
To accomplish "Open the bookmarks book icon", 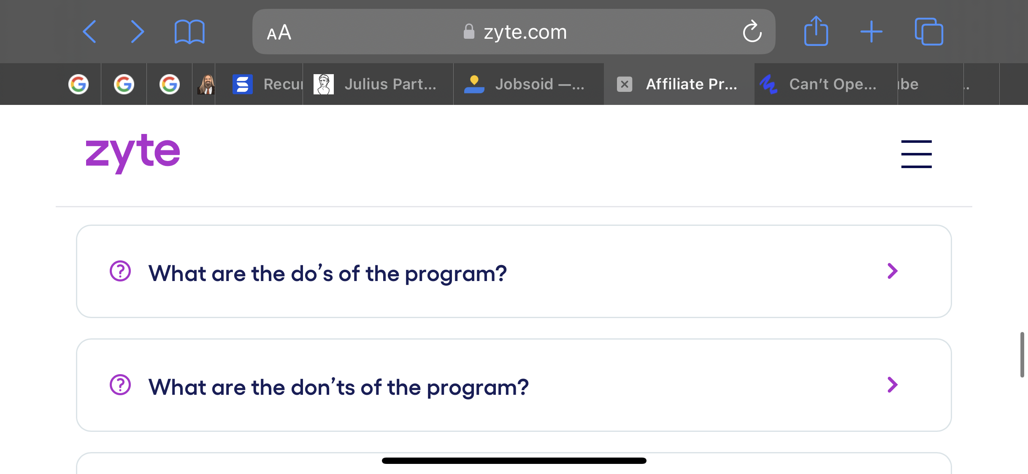I will coord(189,32).
